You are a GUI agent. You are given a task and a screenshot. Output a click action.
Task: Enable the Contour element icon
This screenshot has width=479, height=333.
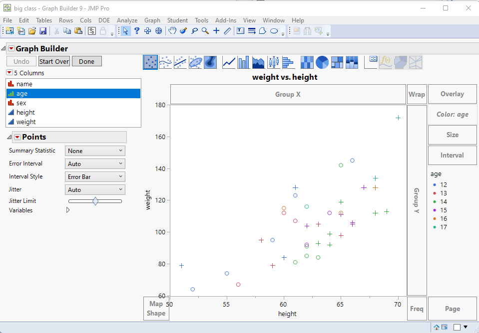[210, 62]
